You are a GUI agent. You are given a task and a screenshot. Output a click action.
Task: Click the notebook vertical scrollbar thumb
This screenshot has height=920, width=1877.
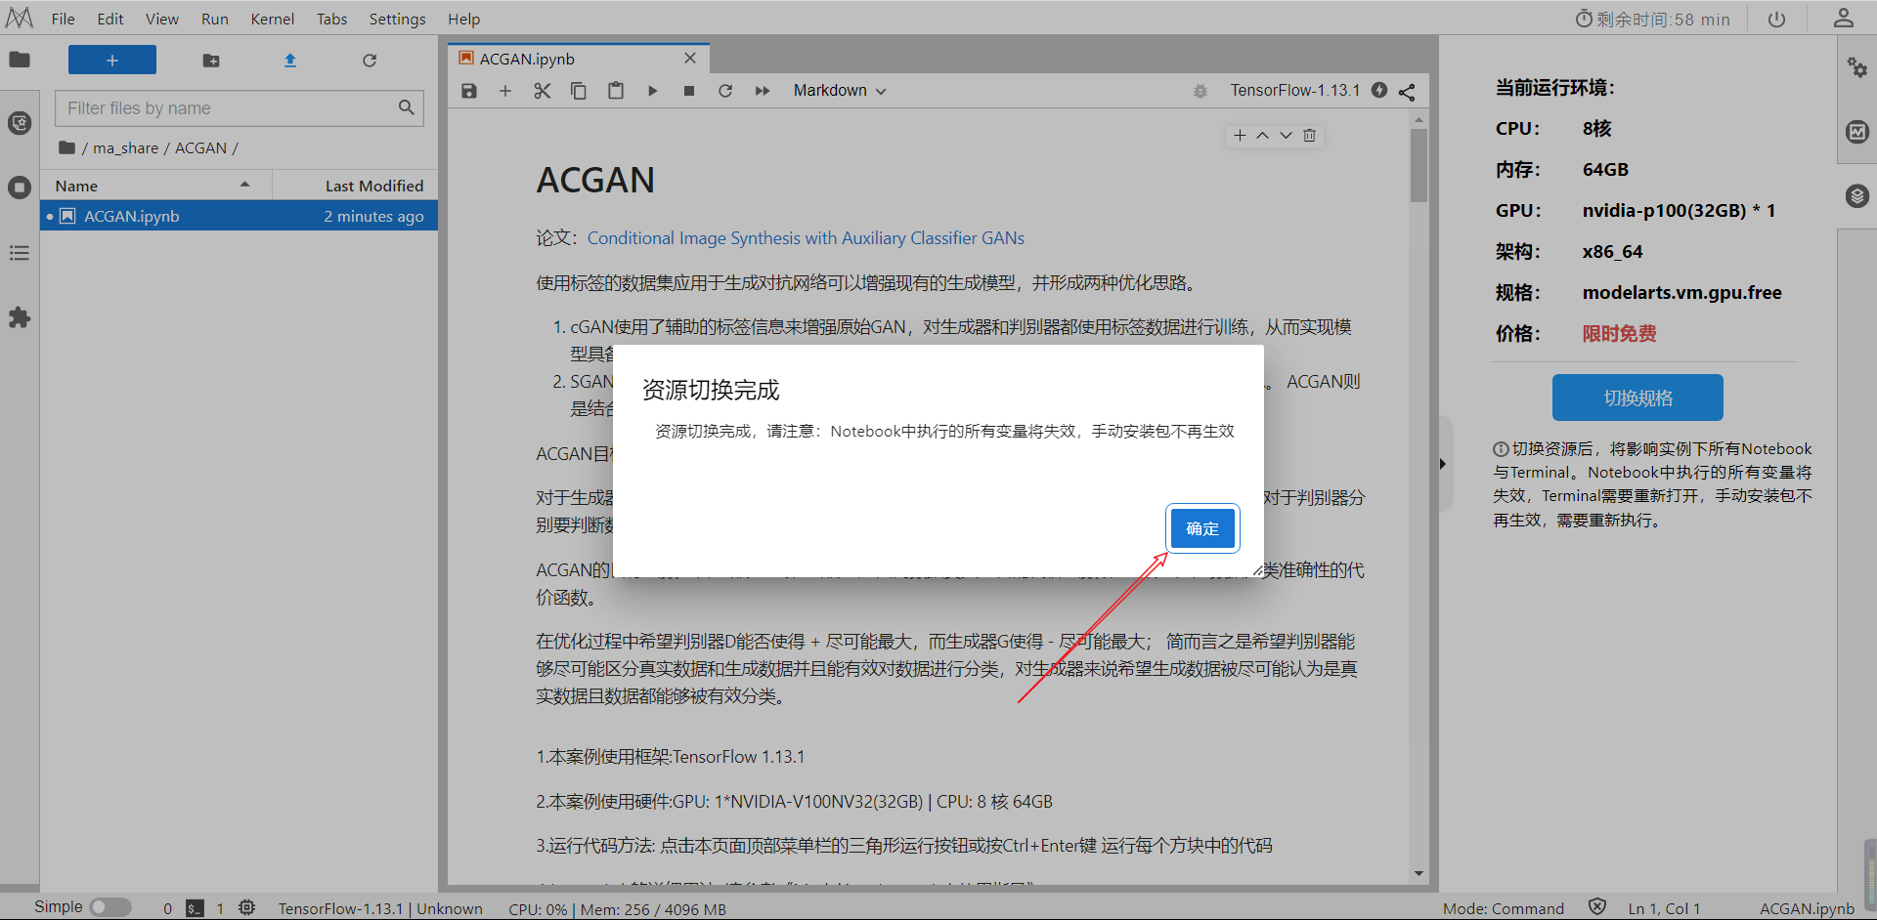[x=1419, y=166]
